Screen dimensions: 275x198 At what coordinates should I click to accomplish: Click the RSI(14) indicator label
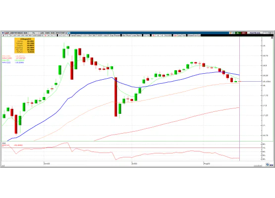click(5, 145)
